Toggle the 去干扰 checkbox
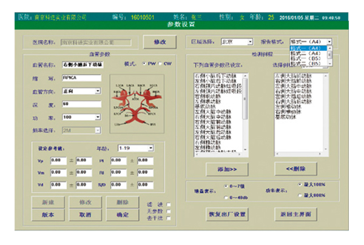Screen dimensions: 364x245 click(169, 218)
